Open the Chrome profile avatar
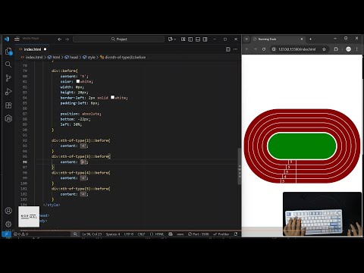The width and height of the screenshot is (364, 273). coord(348,49)
